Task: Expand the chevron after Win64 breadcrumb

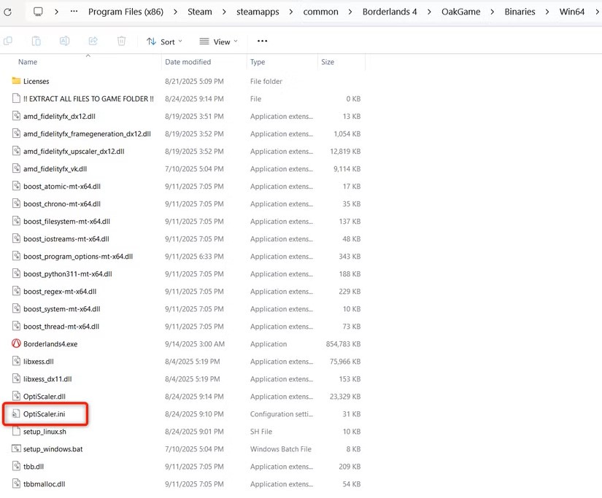Action: 595,12
